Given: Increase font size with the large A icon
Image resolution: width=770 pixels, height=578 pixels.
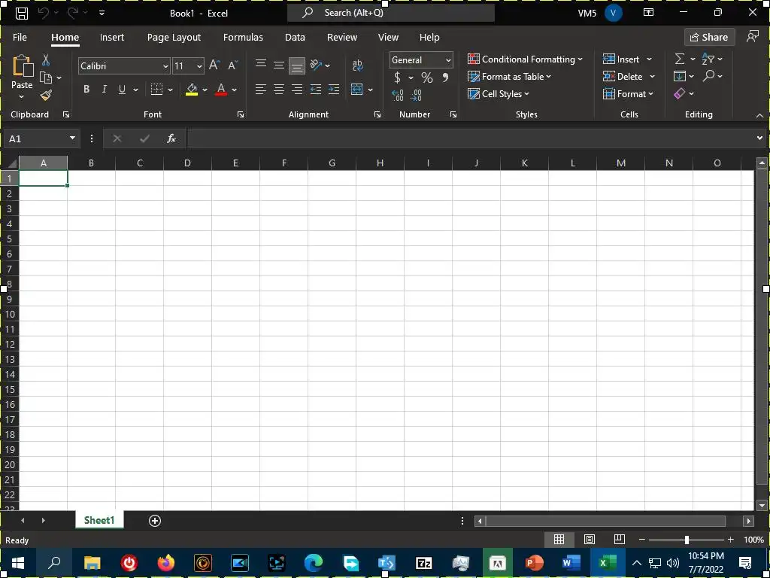Looking at the screenshot, I should 214,65.
